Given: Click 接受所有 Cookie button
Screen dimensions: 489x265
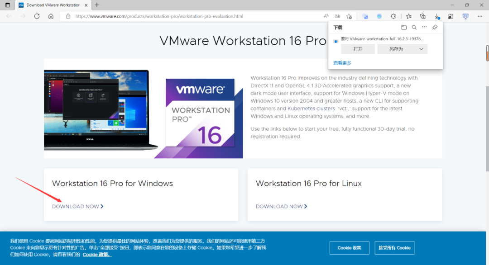Looking at the screenshot, I should [394, 248].
